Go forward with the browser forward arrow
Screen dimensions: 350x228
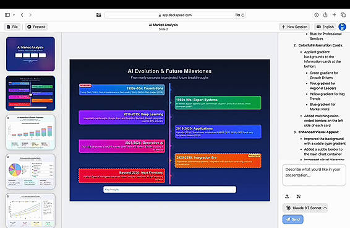pos(30,15)
